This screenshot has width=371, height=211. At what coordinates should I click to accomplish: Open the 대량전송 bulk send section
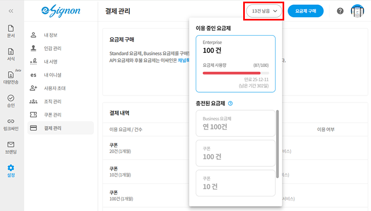[11, 78]
